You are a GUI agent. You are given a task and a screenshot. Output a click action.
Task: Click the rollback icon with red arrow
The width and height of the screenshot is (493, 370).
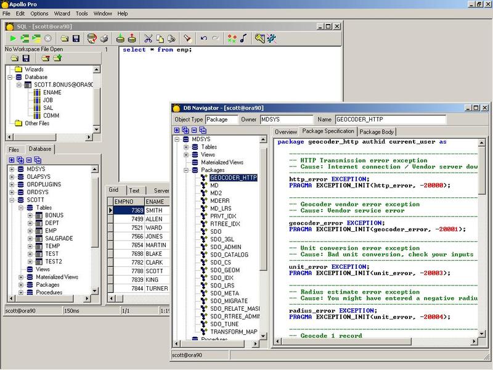pos(132,38)
